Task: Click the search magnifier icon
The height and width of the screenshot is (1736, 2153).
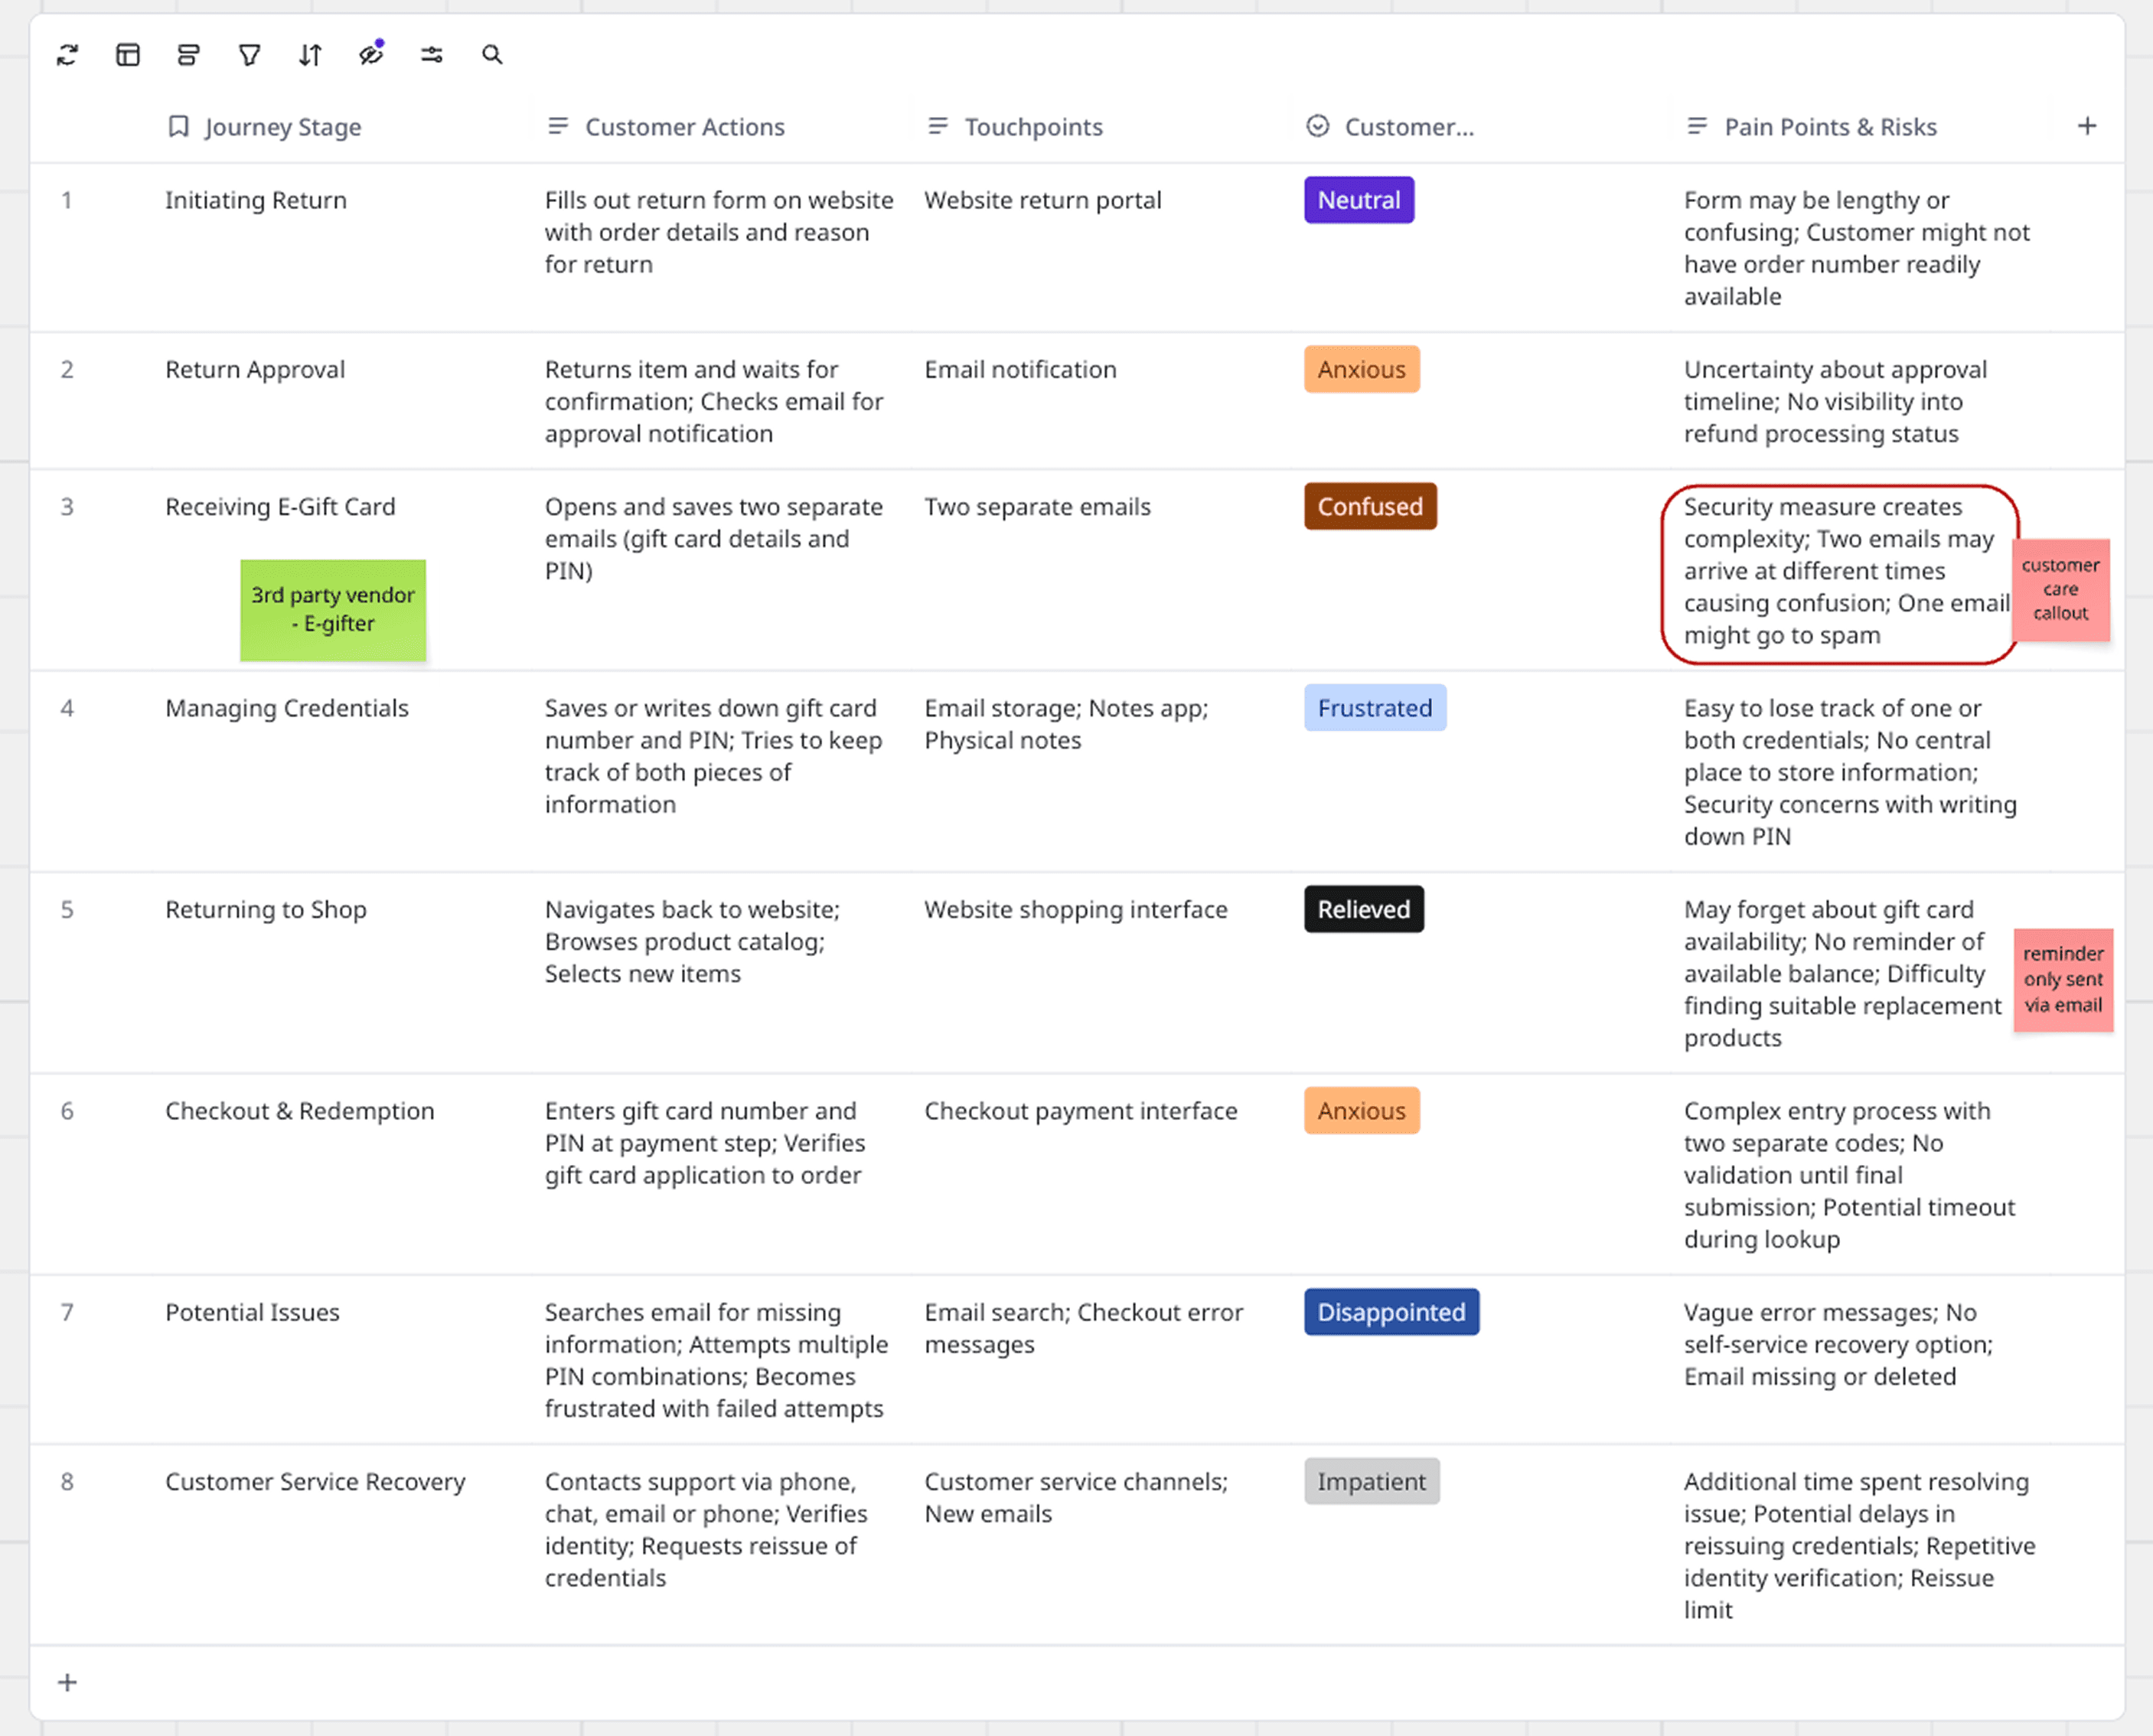Action: click(x=492, y=55)
